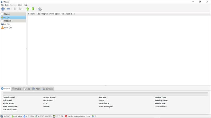The image size is (211, 118).
Task: Switch to the Status tab
Action: click(6, 89)
